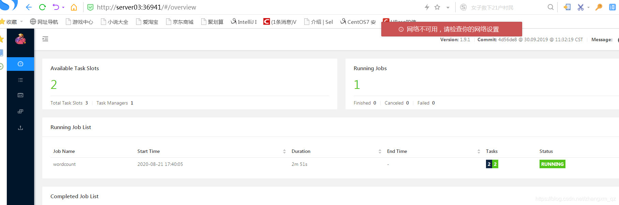Open the Running Jobs list sidebar icon

click(20, 80)
